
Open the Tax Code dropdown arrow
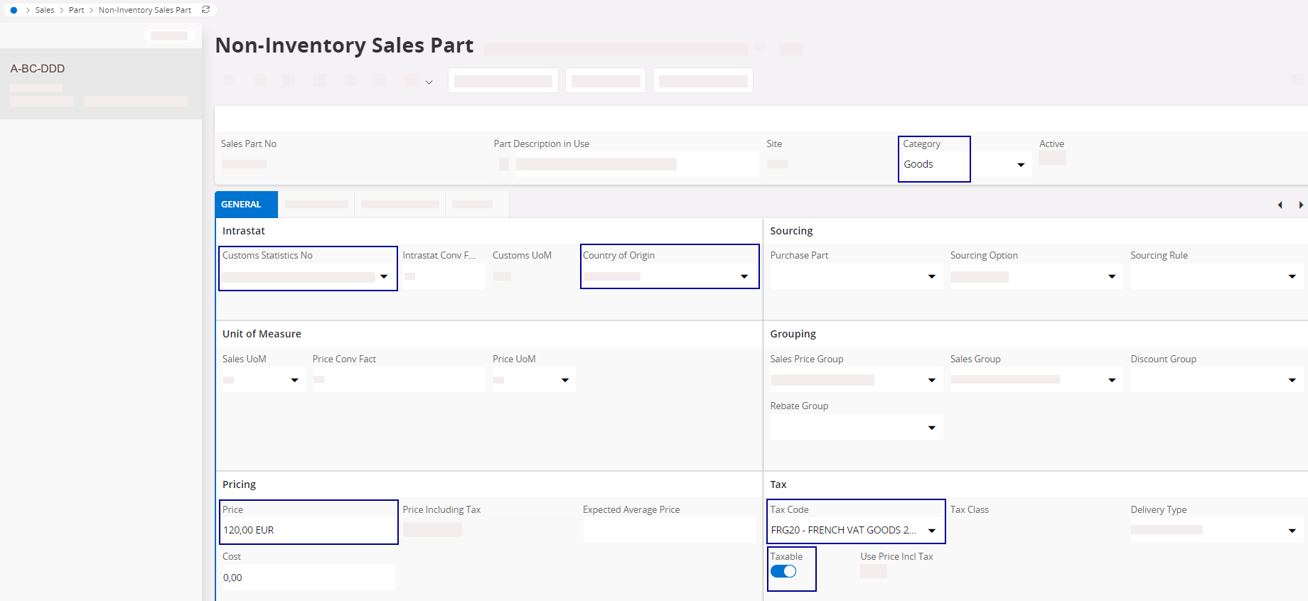tap(932, 531)
